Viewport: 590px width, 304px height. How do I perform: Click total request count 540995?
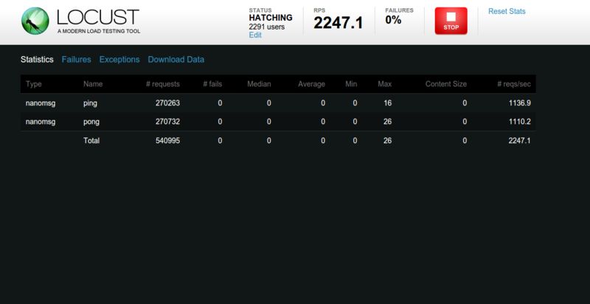[168, 141]
